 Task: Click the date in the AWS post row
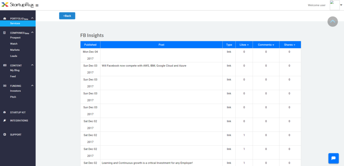click(90, 69)
